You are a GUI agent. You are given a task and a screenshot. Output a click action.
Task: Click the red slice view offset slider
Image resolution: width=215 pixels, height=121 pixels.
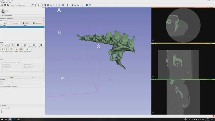click(181, 7)
